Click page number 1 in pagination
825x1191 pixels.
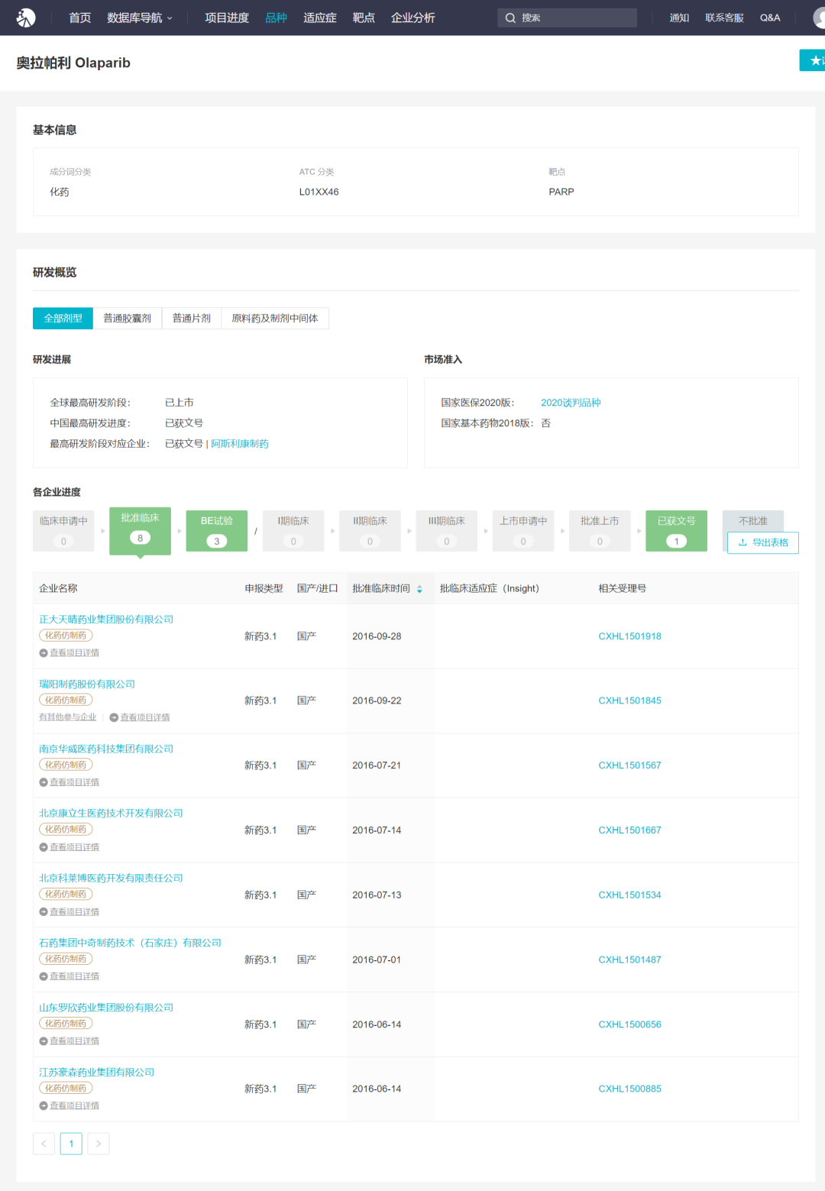(x=71, y=1144)
